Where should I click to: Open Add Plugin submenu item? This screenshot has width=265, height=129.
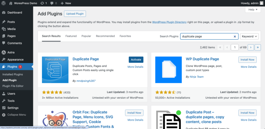(9, 80)
